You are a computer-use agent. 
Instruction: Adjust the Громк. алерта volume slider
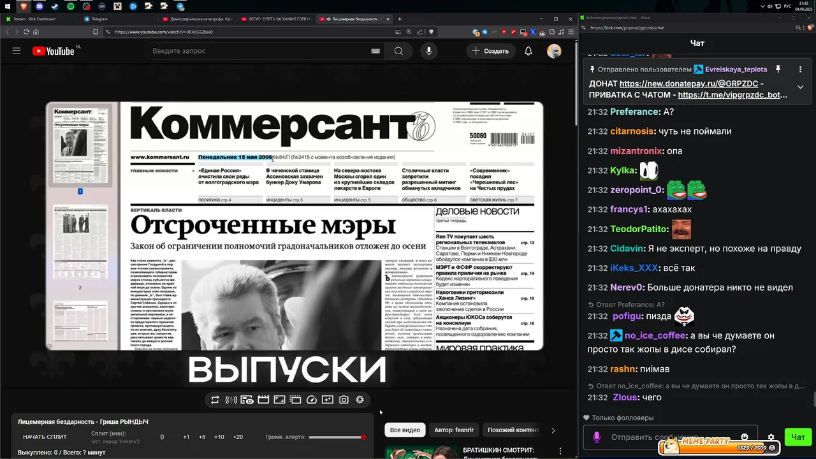point(337,437)
